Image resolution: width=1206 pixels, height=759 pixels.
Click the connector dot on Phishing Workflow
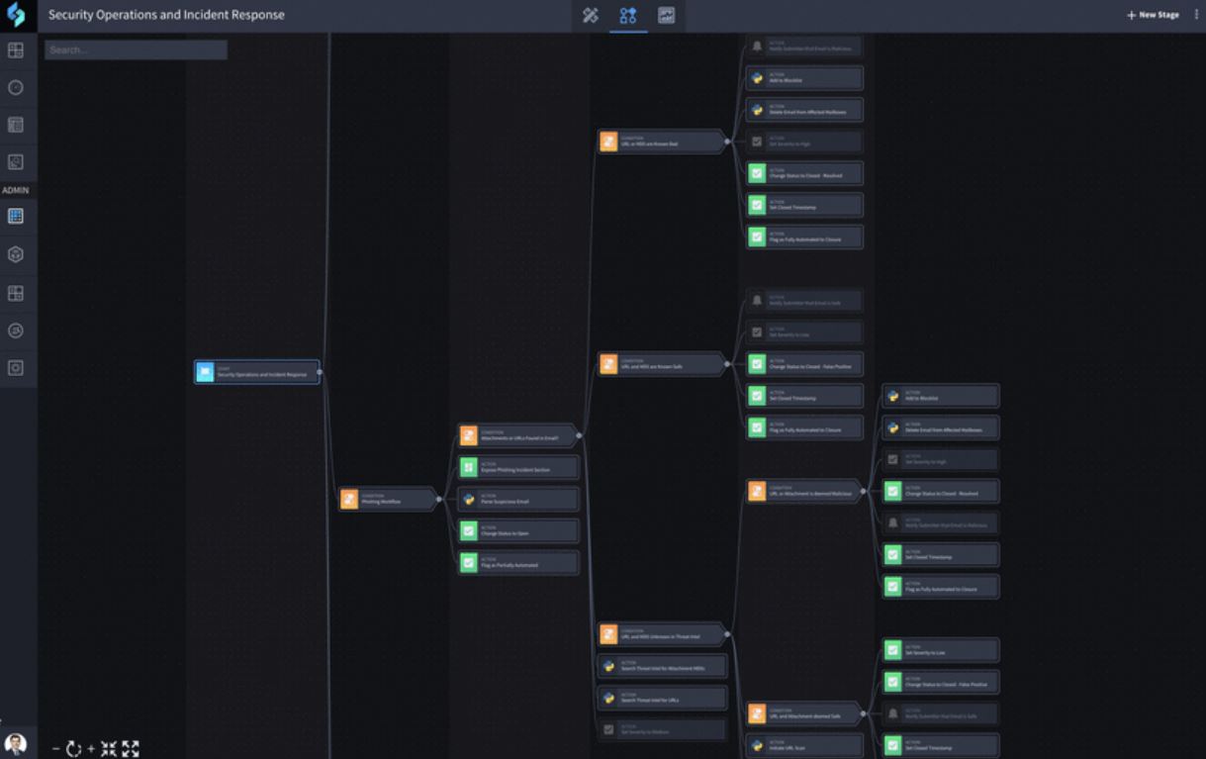[x=438, y=499]
